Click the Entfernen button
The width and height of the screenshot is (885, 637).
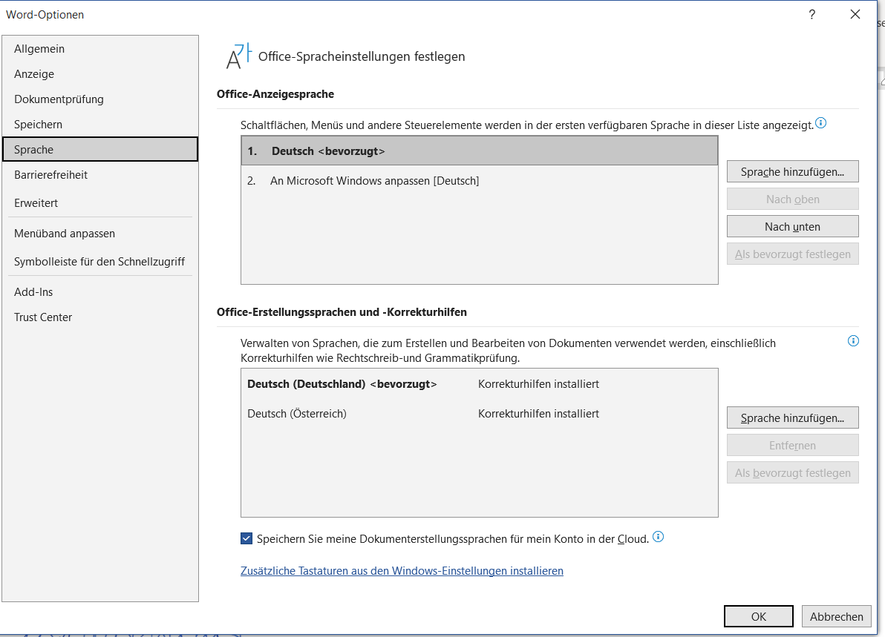pyautogui.click(x=792, y=446)
